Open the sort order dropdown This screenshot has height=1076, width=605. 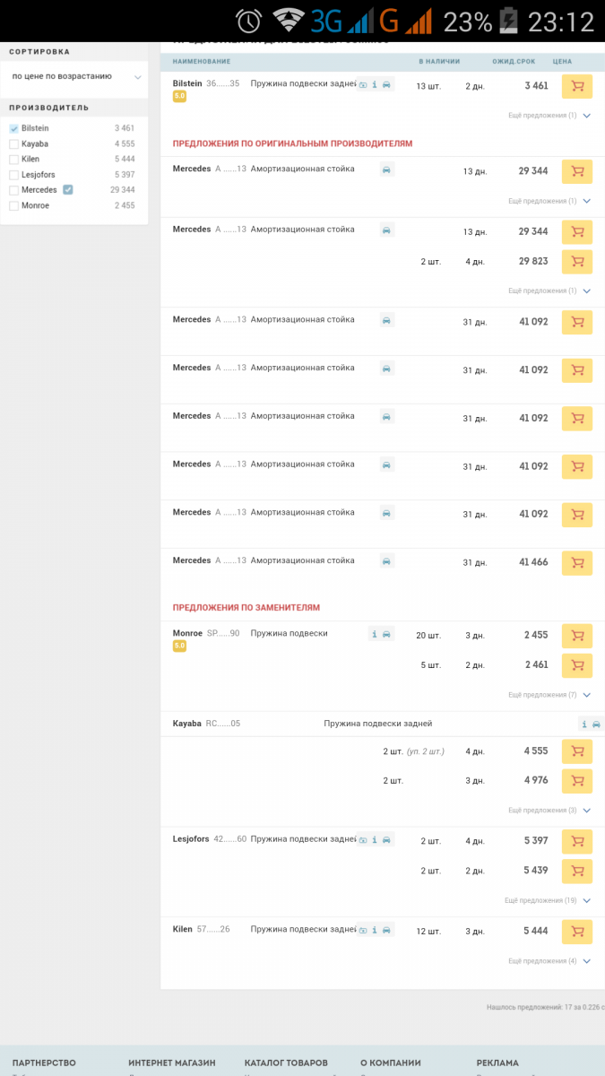(75, 77)
